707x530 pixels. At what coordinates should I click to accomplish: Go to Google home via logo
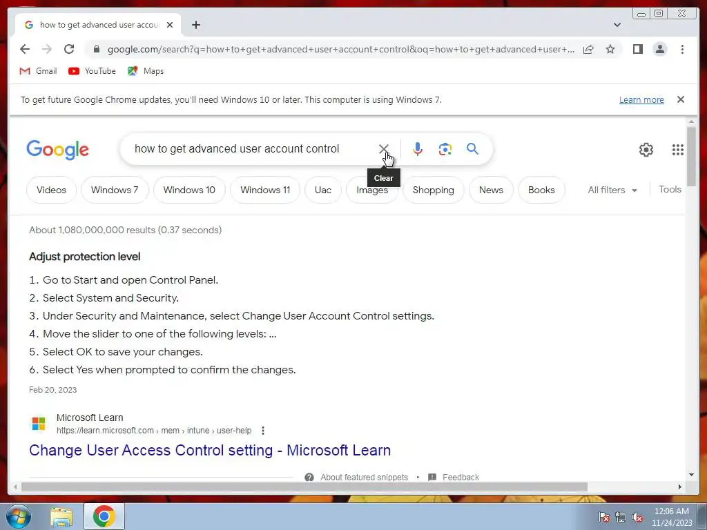(58, 150)
